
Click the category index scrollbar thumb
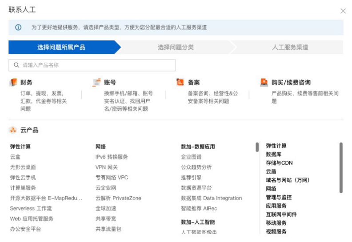(x=341, y=167)
